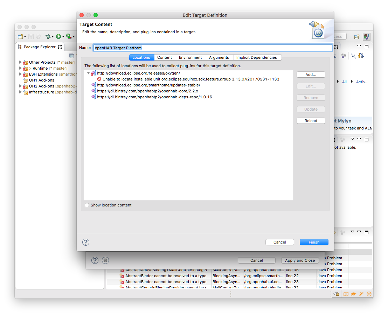The width and height of the screenshot is (388, 316).
Task: Open the help icon in Edit Target Definition dialog
Action: (x=85, y=242)
